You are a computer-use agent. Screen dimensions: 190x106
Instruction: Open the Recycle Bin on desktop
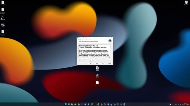tap(186, 3)
